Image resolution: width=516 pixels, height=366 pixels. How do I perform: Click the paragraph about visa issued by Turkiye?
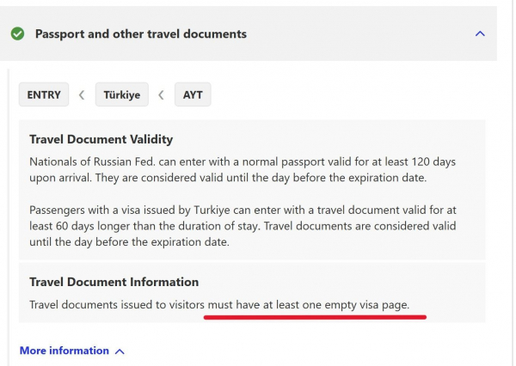coord(243,226)
